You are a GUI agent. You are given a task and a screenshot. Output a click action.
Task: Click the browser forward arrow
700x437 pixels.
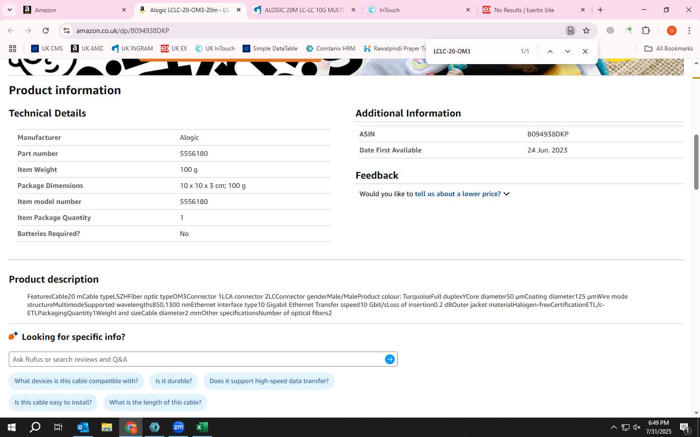point(28,31)
